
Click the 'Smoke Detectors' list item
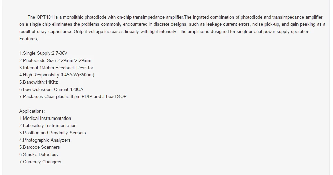pos(39,155)
